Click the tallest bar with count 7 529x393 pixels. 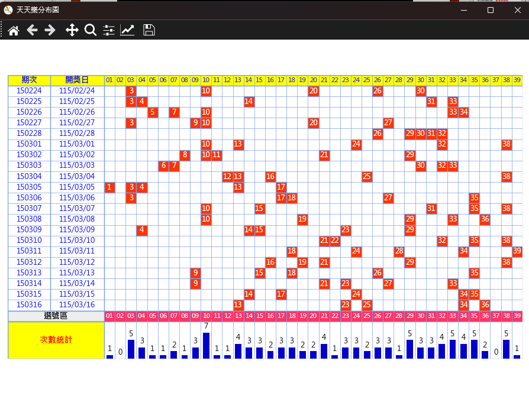[206, 346]
